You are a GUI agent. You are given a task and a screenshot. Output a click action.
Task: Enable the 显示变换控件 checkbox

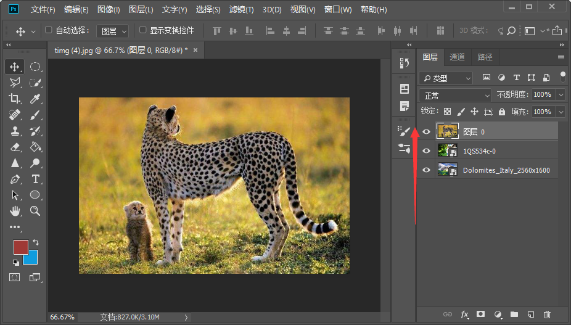tap(143, 30)
